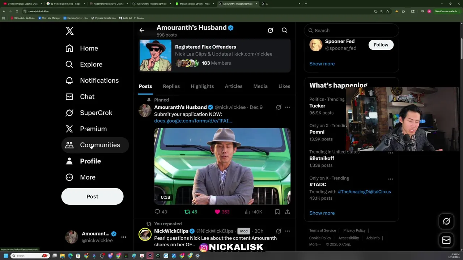Open NickWickClips profile avatar
This screenshot has width=463, height=260.
point(145,235)
